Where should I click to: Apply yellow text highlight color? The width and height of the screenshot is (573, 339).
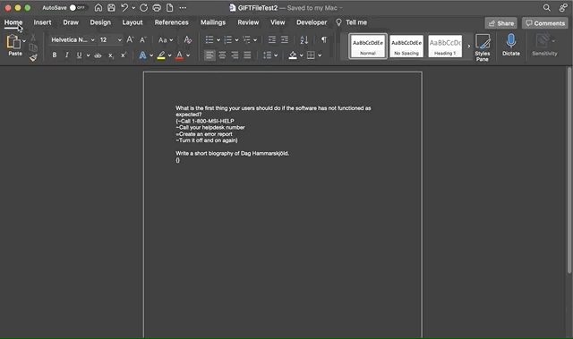click(161, 55)
